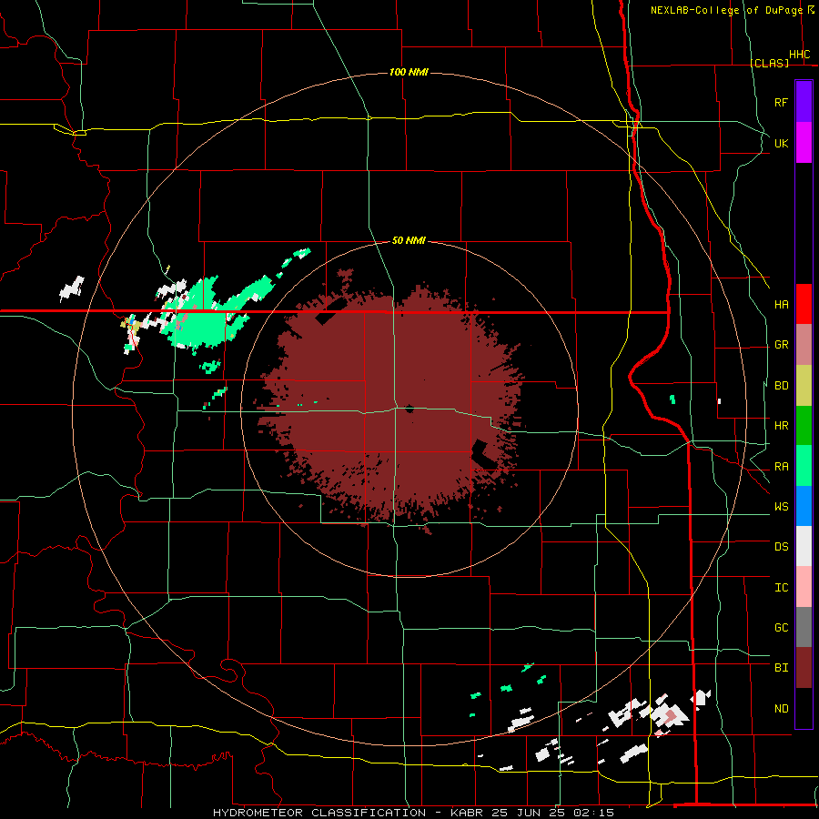Viewport: 819px width, 819px height.
Task: Click the BD legend label
Action: click(x=781, y=386)
